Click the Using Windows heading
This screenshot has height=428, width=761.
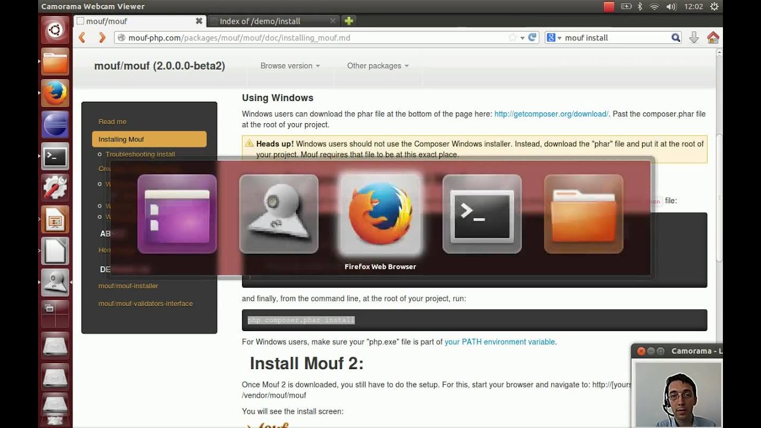(278, 98)
